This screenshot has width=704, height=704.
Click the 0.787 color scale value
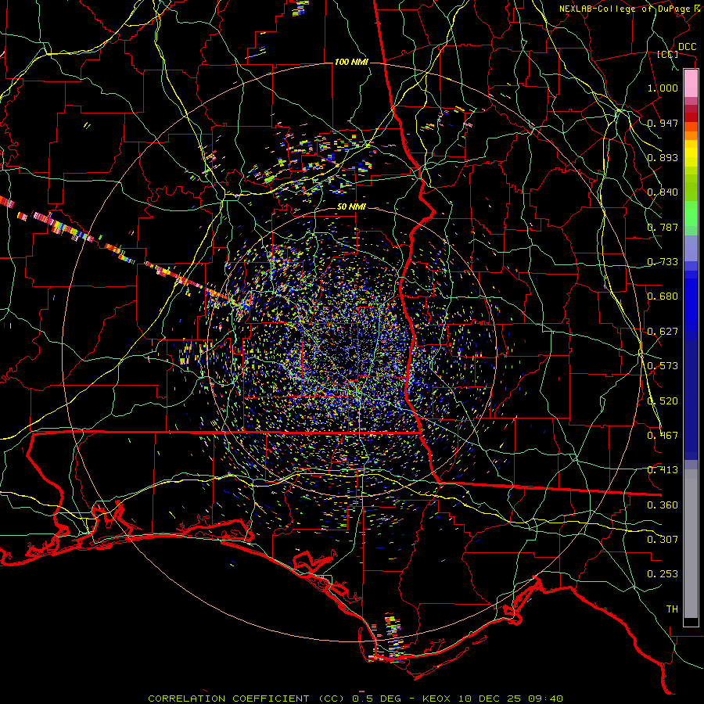pos(663,227)
